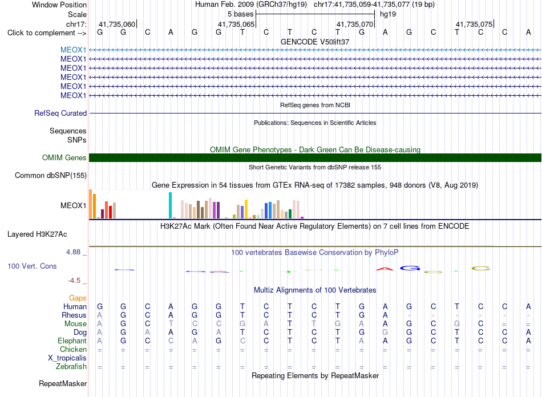Click the 41,735,070 ruler position marker
Viewport: 542px width, 397px height.
pyautogui.click(x=355, y=24)
